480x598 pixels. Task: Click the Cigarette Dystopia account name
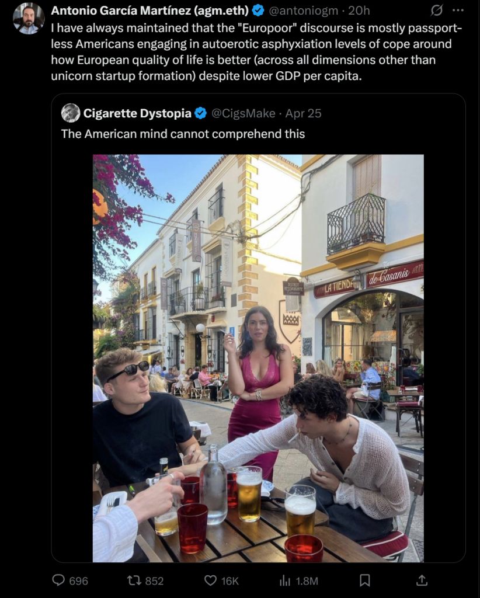[x=137, y=113]
